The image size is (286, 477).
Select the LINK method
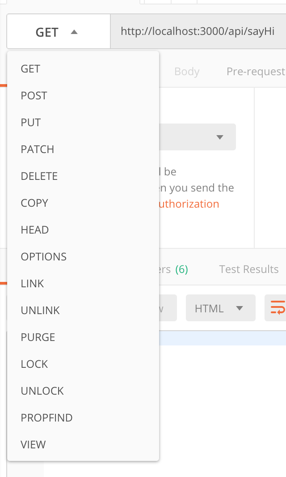[x=31, y=283]
